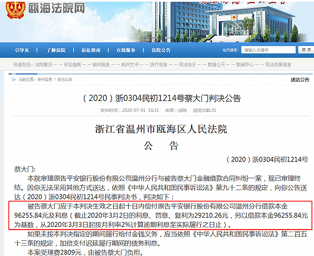
Task: Open 在线服务 navigation item
Action: [x=126, y=50]
